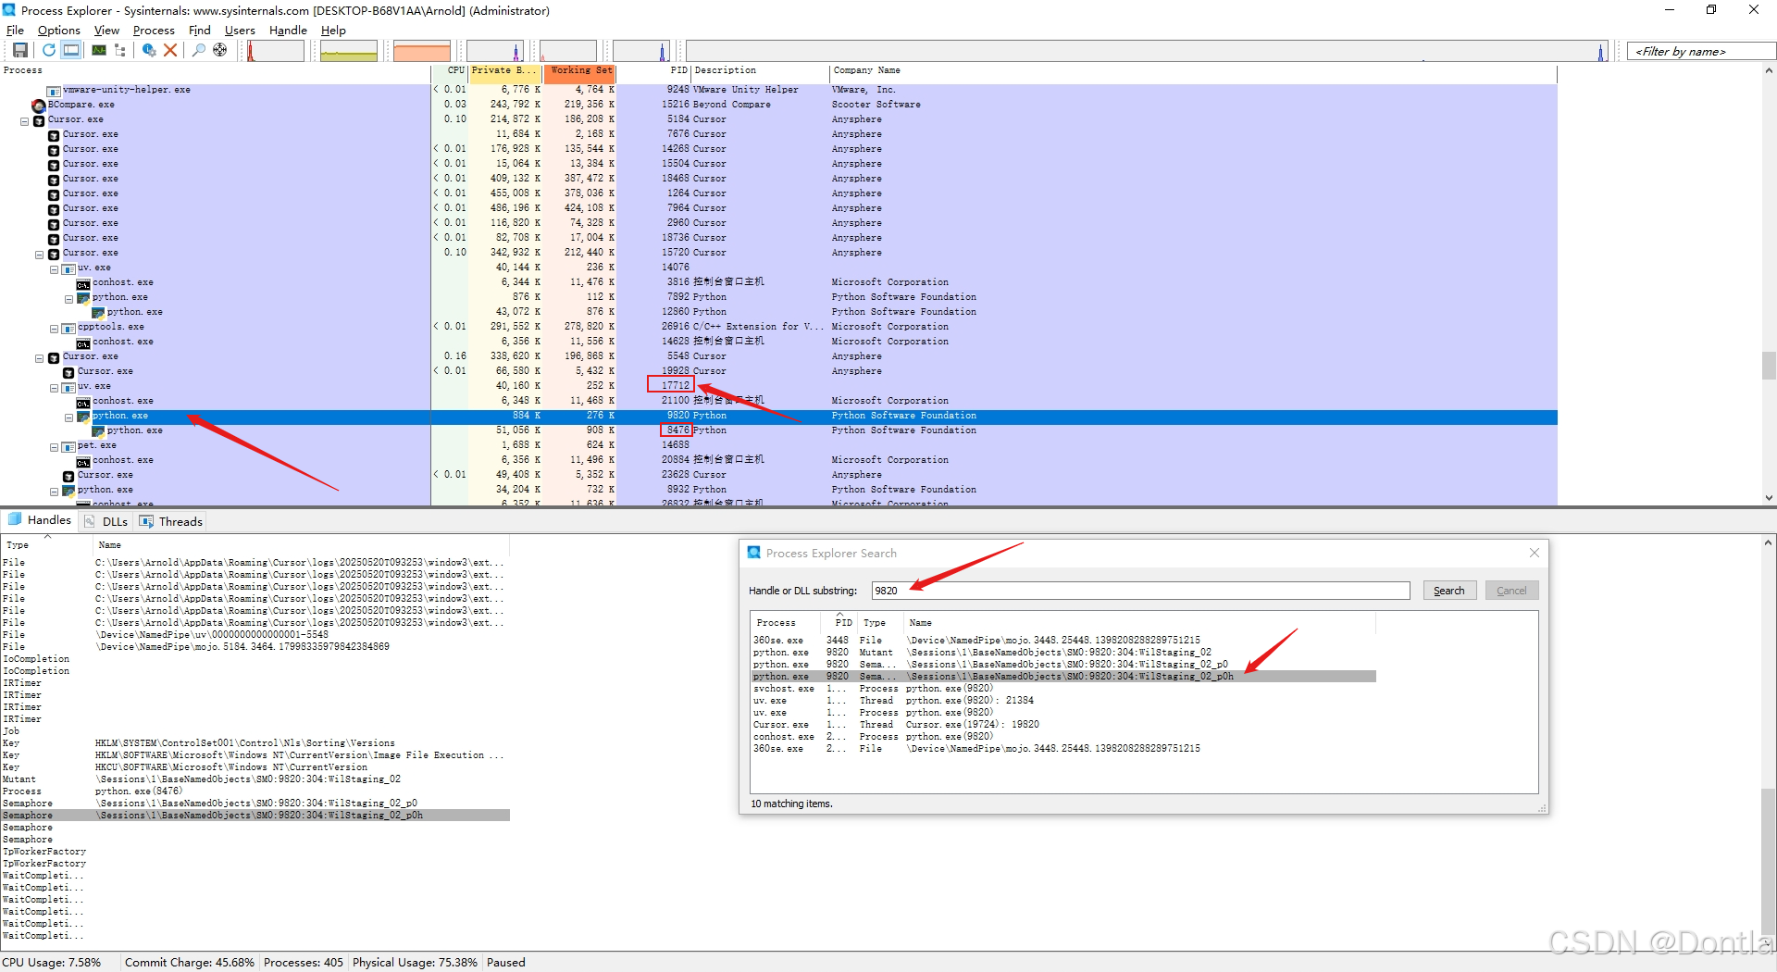Open the Process menu
The width and height of the screenshot is (1777, 972).
[x=154, y=30]
